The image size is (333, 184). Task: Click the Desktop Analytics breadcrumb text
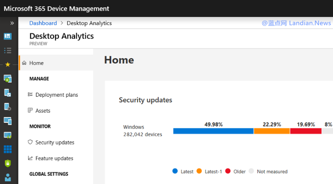(x=89, y=23)
